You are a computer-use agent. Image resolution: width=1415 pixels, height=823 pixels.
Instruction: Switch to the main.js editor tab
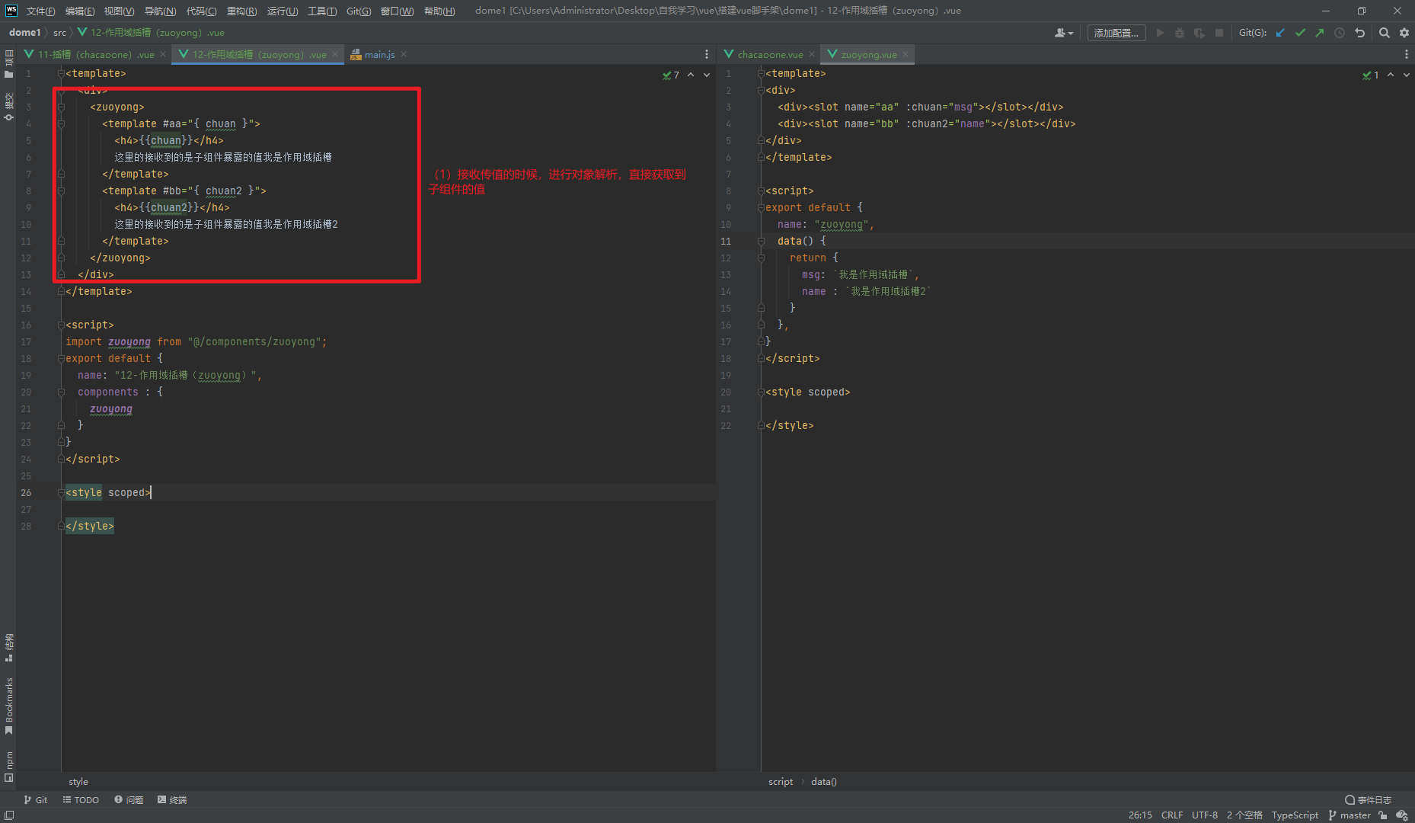(x=379, y=54)
